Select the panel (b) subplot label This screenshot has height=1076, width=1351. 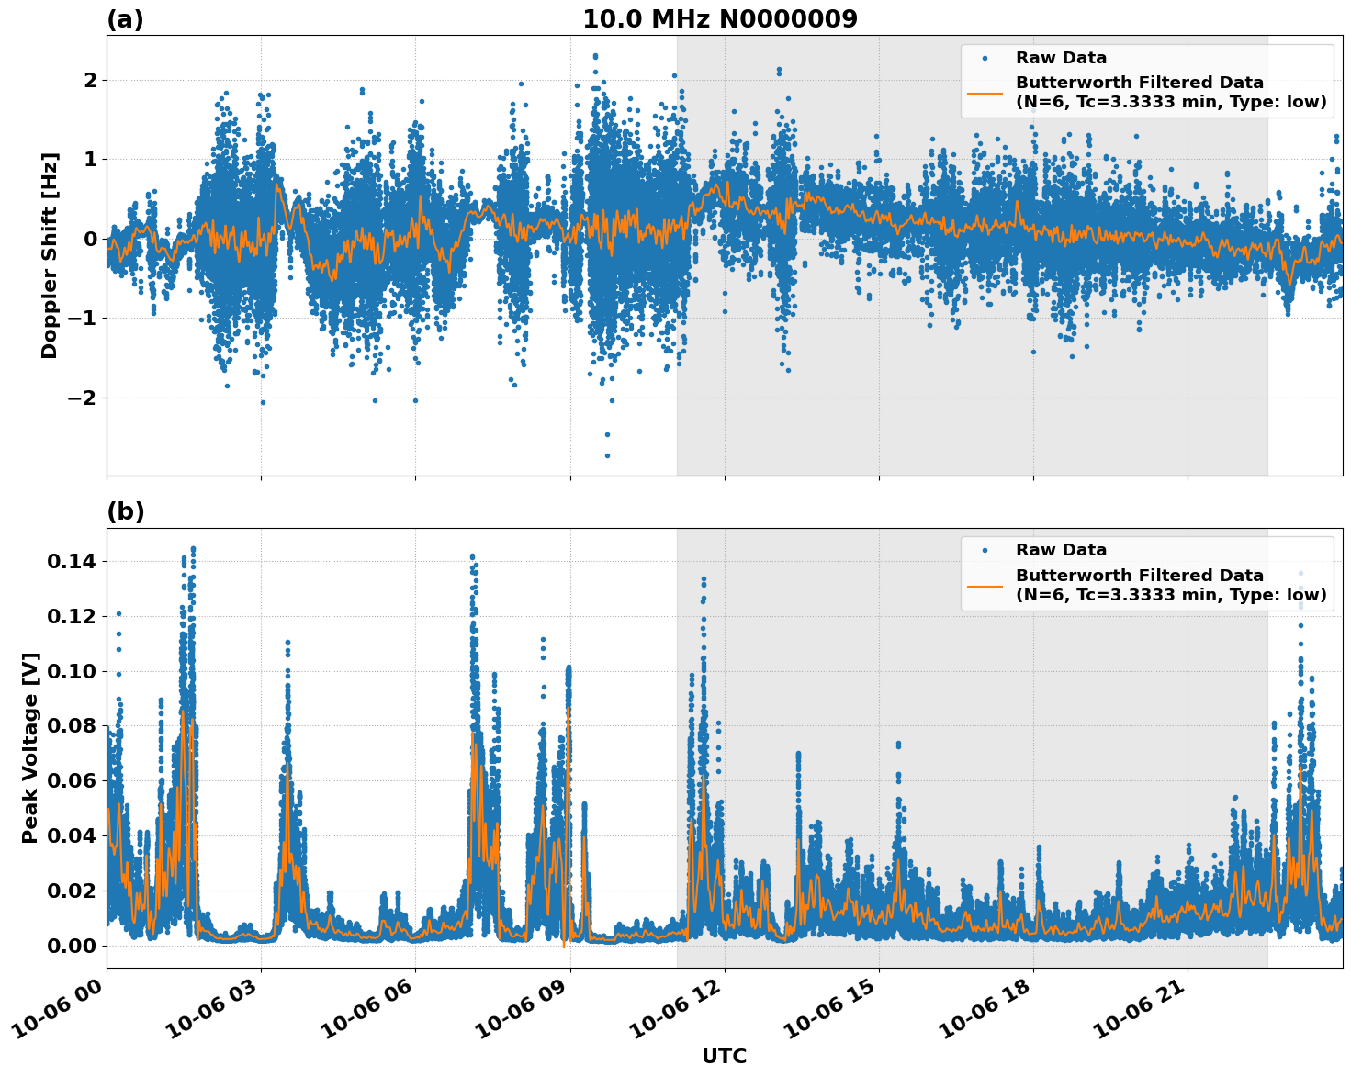point(126,511)
